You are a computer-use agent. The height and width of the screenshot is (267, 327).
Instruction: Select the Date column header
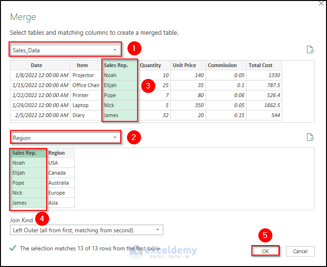click(37, 65)
